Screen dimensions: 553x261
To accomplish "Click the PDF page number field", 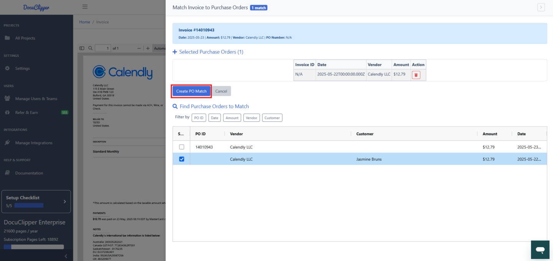I will click(103, 48).
